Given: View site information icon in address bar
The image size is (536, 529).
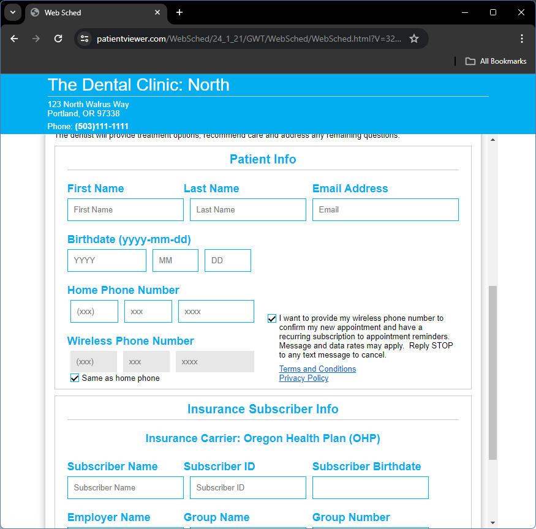Looking at the screenshot, I should [85, 39].
